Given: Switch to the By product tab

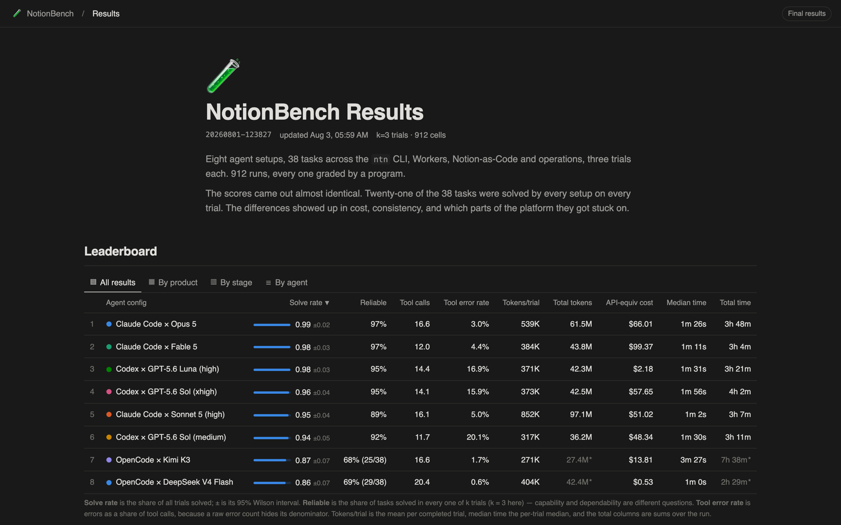Looking at the screenshot, I should [x=173, y=282].
